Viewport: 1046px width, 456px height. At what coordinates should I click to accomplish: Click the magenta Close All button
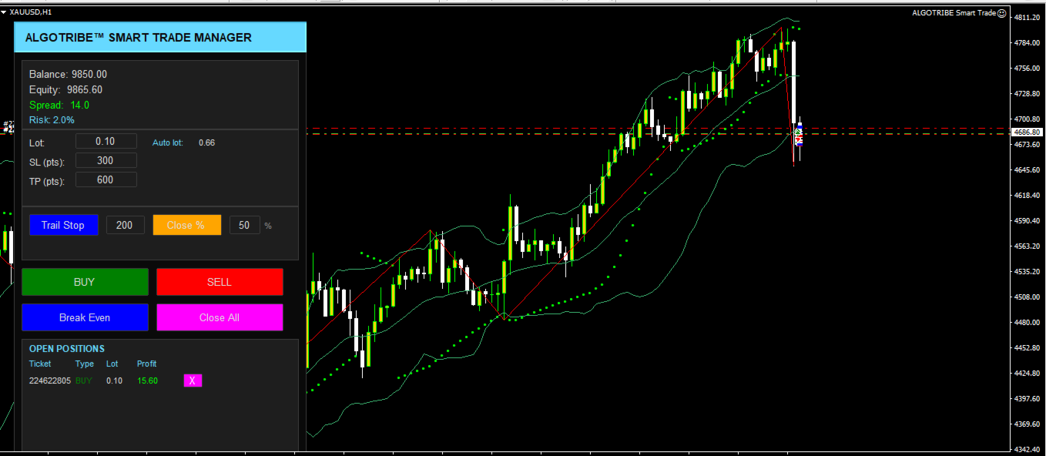pyautogui.click(x=220, y=317)
